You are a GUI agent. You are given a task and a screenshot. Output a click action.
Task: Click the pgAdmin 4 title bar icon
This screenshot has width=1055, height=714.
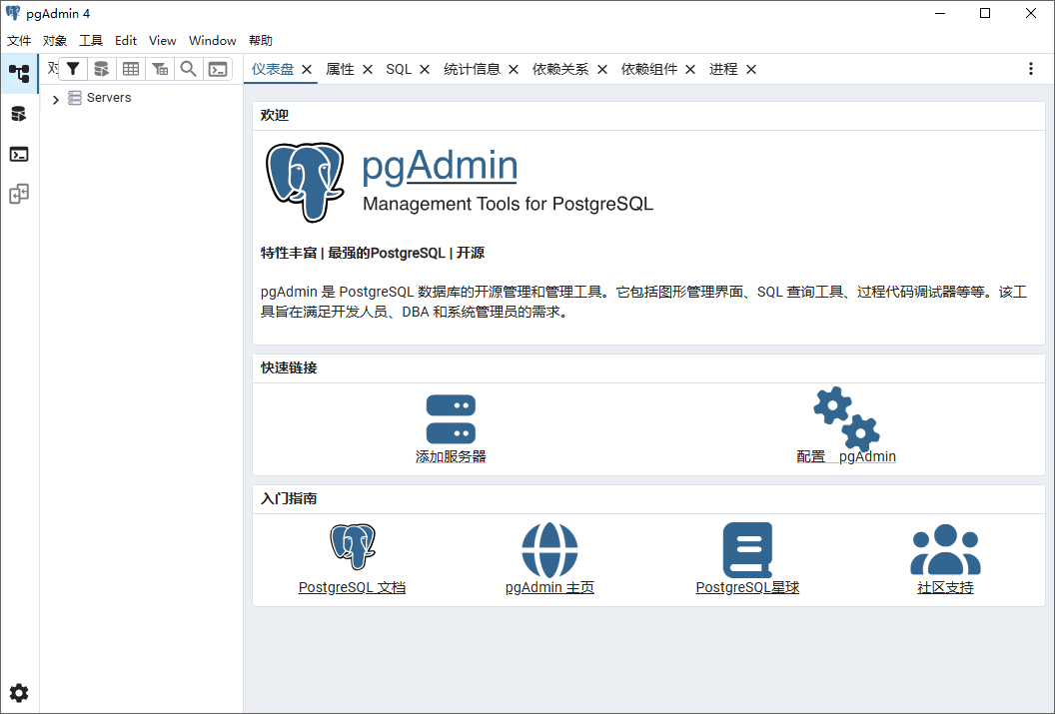tap(13, 13)
